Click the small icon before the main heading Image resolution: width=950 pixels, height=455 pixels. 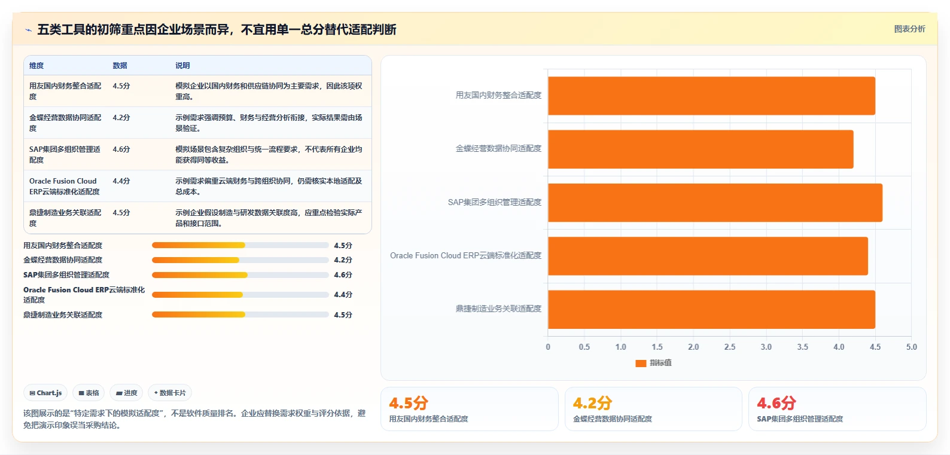[x=28, y=30]
